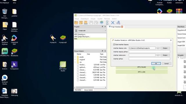Click the Anahtar deposu yolu path field
This screenshot has width=186, height=104.
[142, 48]
